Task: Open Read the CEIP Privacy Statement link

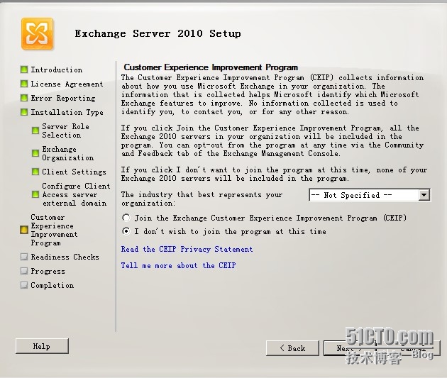Action: [x=187, y=249]
